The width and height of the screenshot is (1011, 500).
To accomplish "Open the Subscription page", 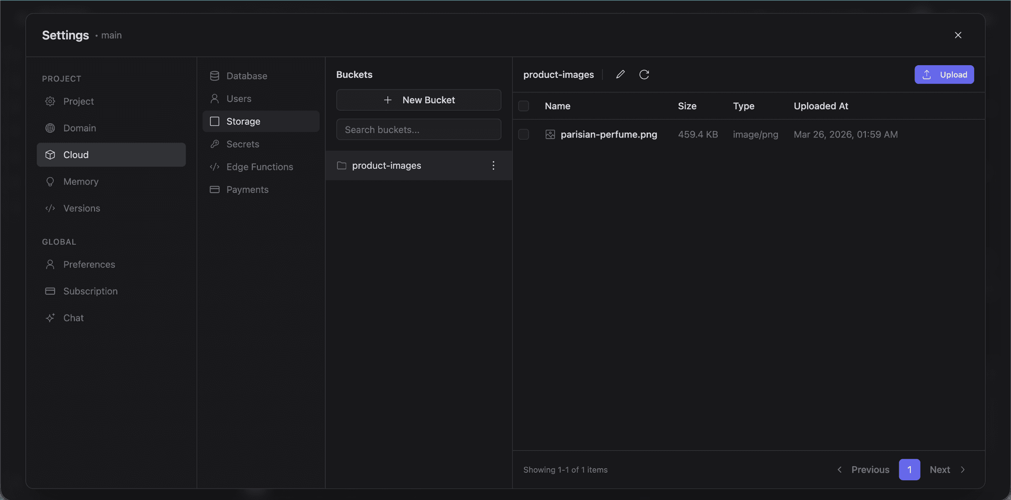I will (x=111, y=291).
